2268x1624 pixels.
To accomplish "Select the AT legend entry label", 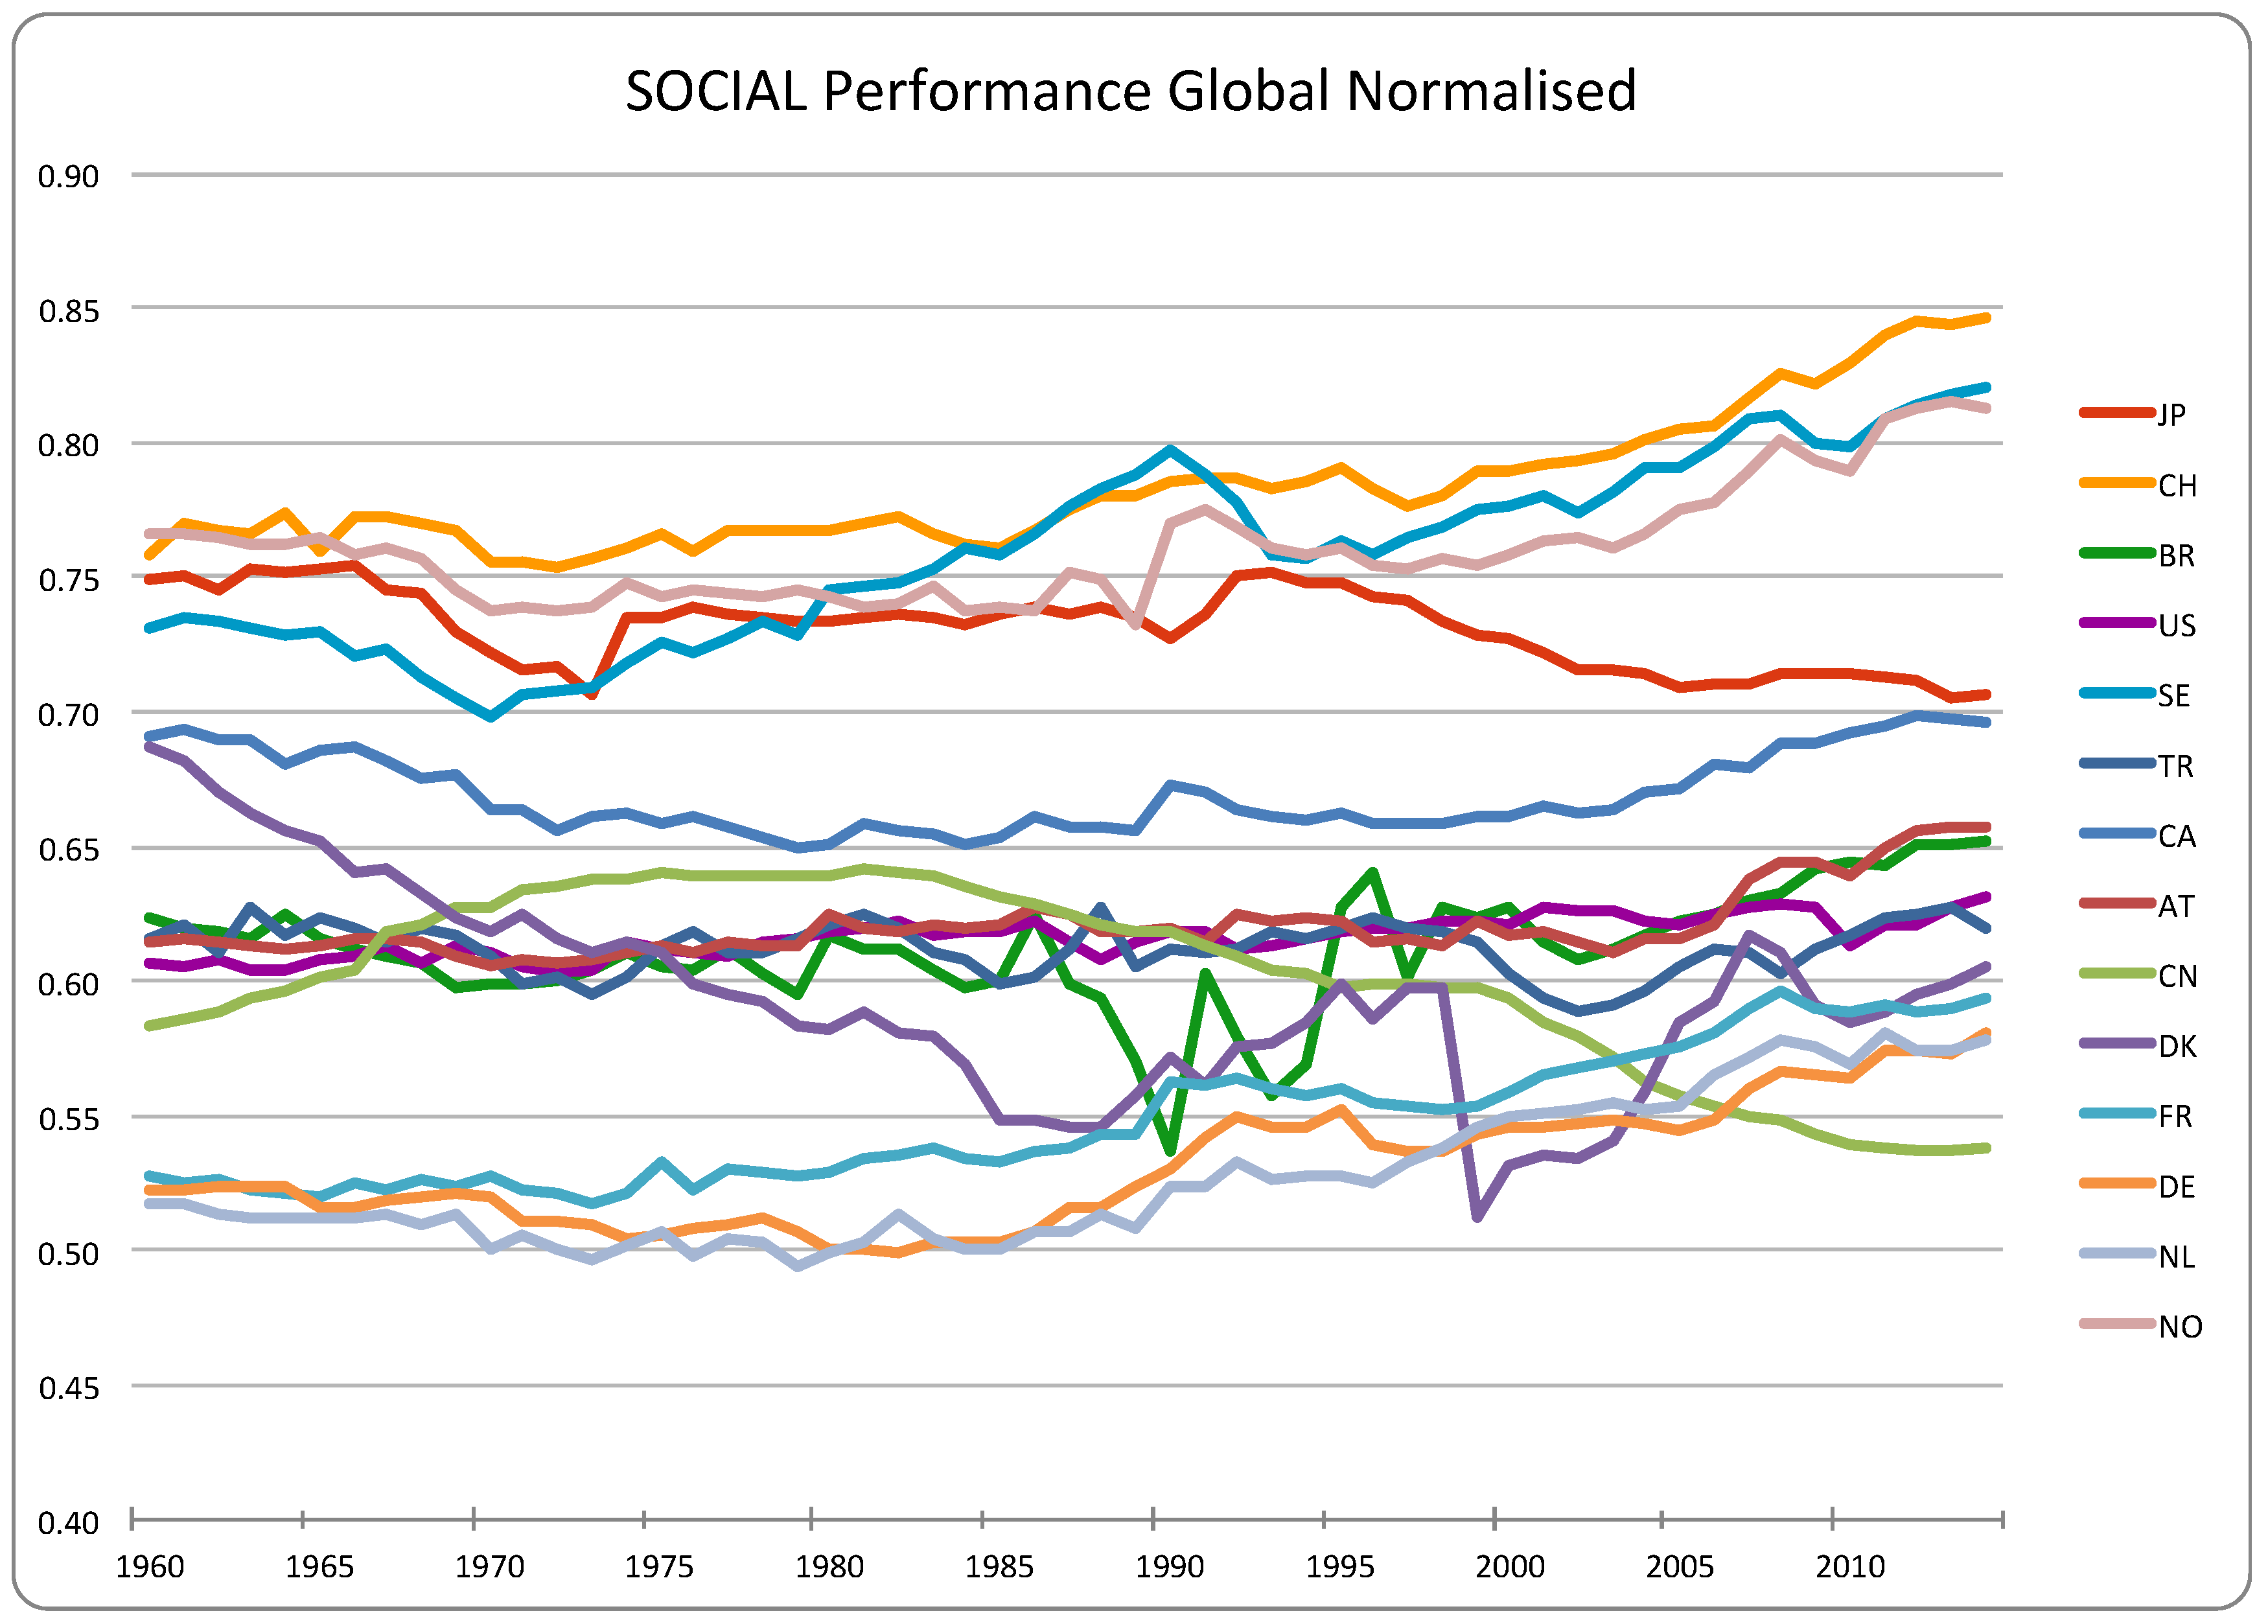I will click(2176, 907).
